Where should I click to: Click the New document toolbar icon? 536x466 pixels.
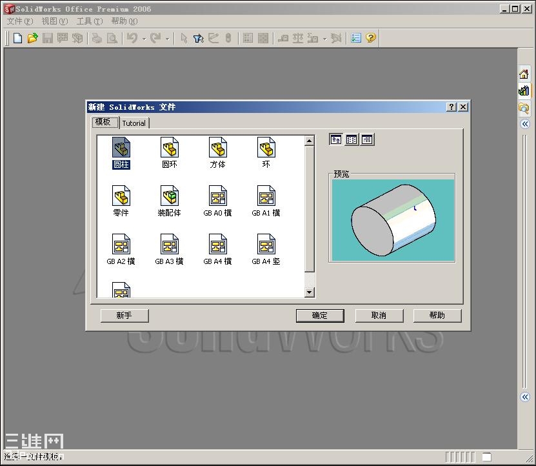(x=17, y=38)
